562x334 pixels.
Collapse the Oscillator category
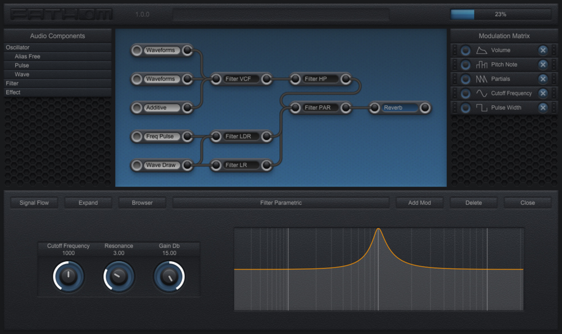[x=57, y=48]
